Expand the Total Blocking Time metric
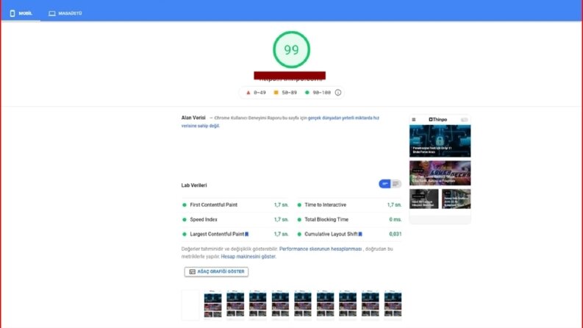The width and height of the screenshot is (583, 328). point(349,220)
